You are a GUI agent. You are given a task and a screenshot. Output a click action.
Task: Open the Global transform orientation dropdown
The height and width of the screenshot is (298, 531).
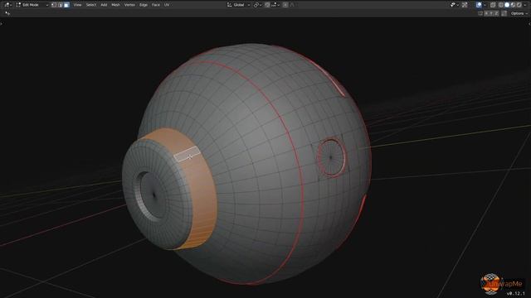coord(239,5)
